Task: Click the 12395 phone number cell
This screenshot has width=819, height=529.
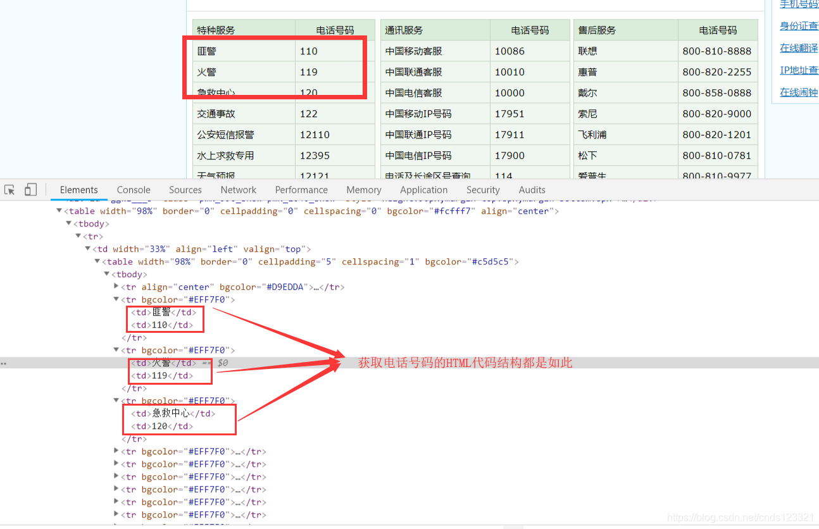Action: click(x=335, y=155)
